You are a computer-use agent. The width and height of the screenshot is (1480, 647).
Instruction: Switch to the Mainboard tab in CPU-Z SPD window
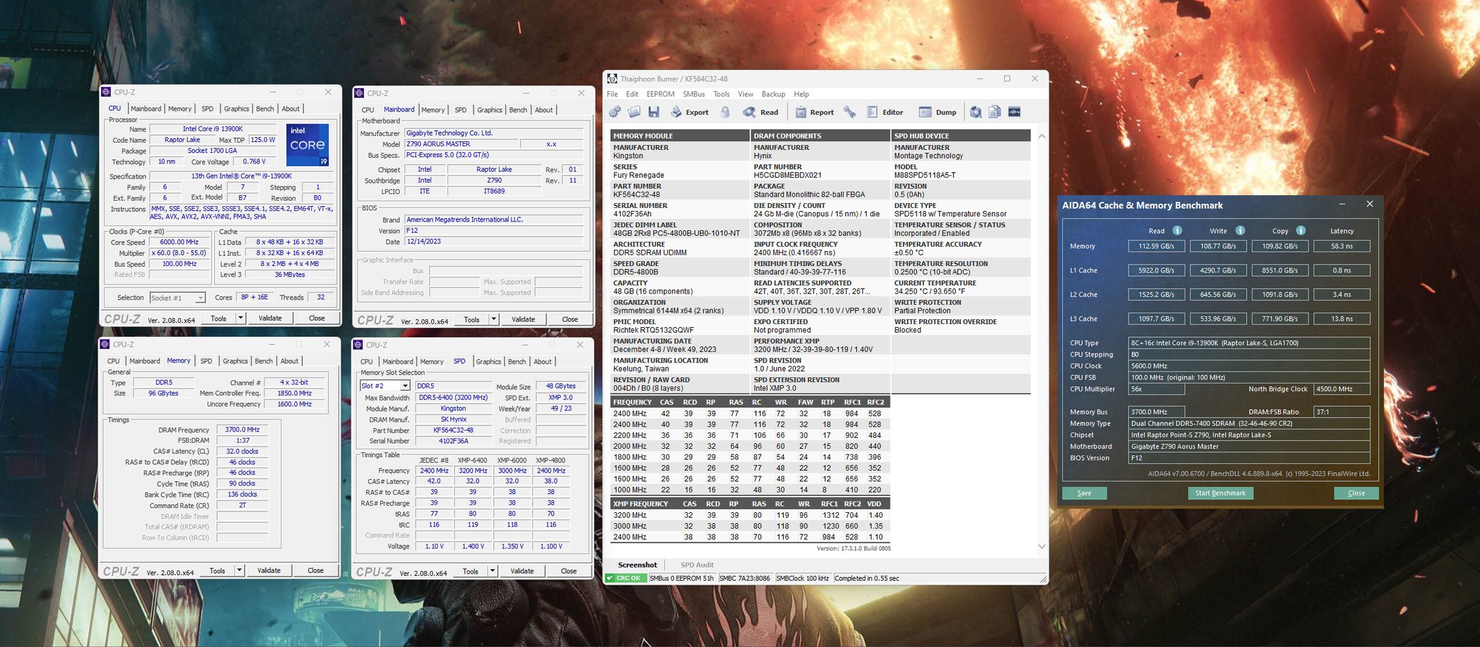[398, 361]
